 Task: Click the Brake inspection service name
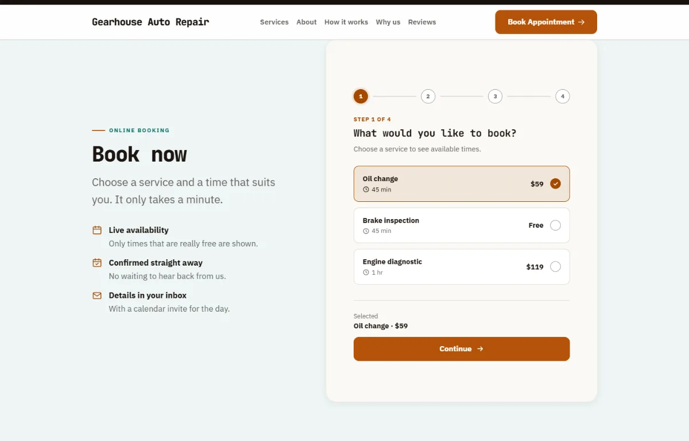pos(391,220)
